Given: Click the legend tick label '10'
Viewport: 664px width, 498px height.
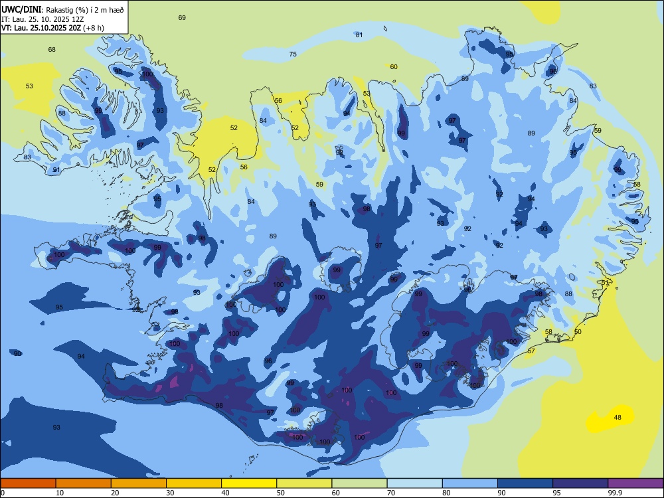Looking at the screenshot, I should 60,493.
